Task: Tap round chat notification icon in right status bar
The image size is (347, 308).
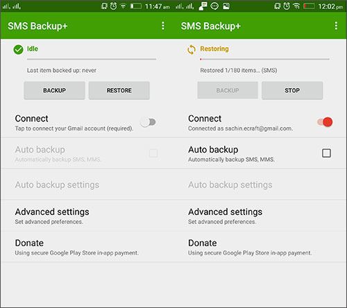Action: pyautogui.click(x=214, y=6)
